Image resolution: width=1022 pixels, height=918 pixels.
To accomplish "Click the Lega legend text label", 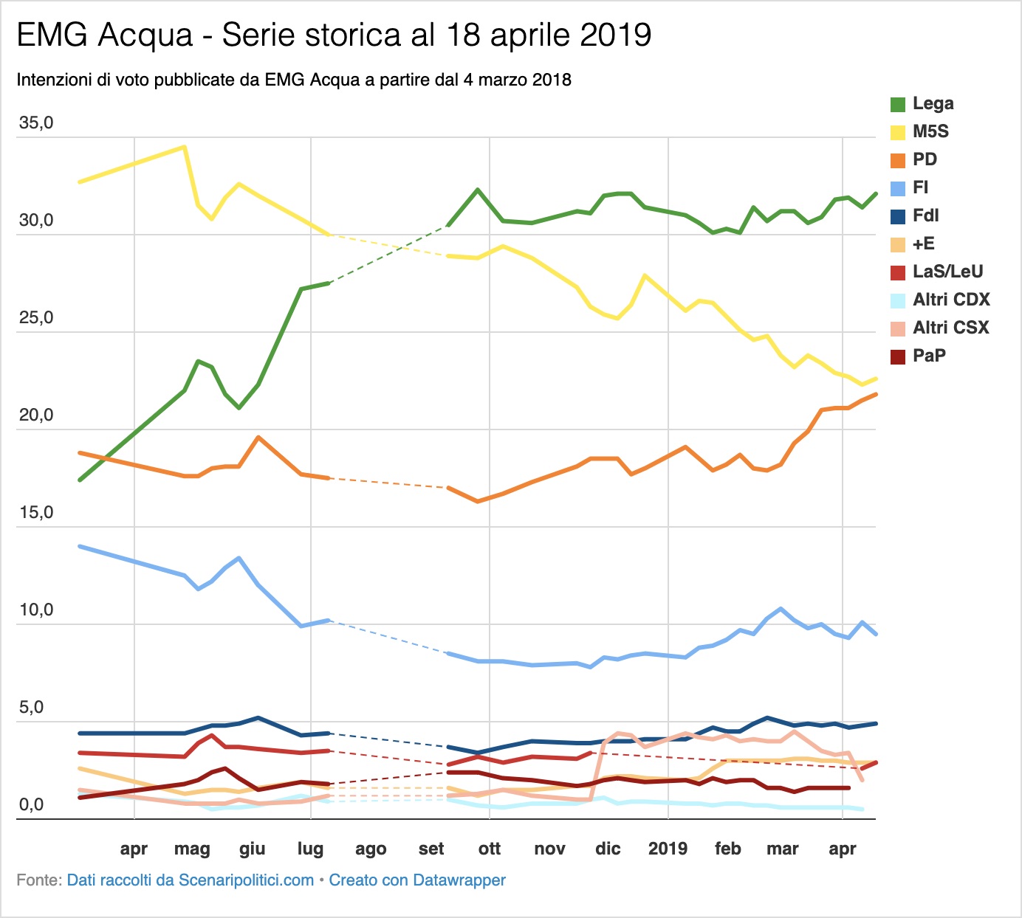I will [x=933, y=104].
